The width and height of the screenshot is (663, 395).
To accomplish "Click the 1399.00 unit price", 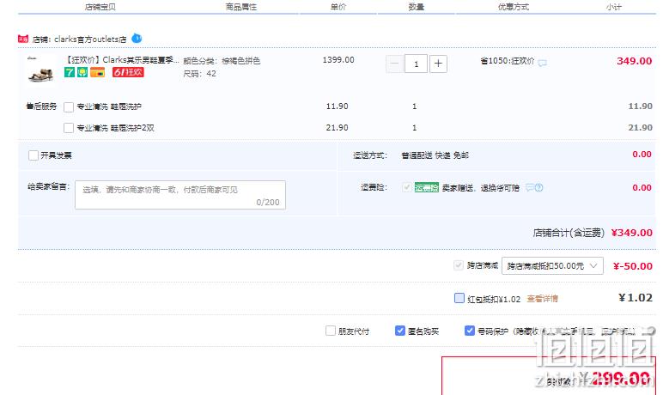I will (338, 60).
